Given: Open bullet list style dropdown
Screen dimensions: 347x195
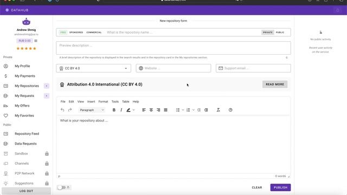Looking at the screenshot, I should [183, 110].
